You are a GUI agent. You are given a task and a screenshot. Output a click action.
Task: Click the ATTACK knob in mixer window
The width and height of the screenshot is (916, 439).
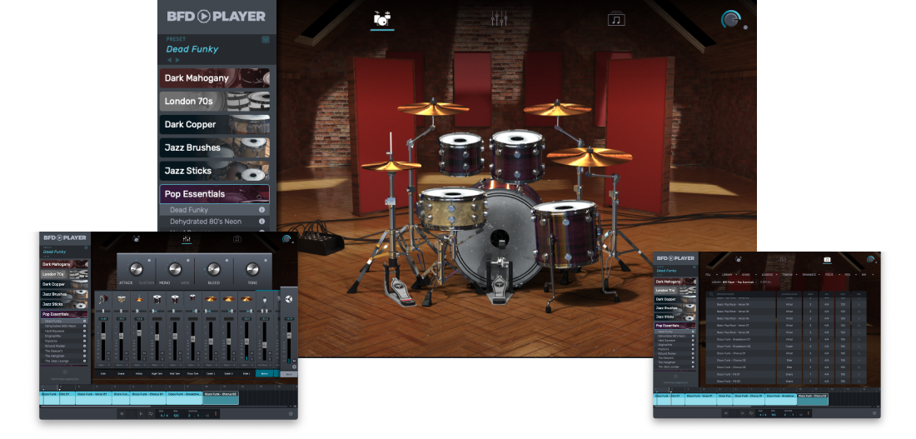137,269
